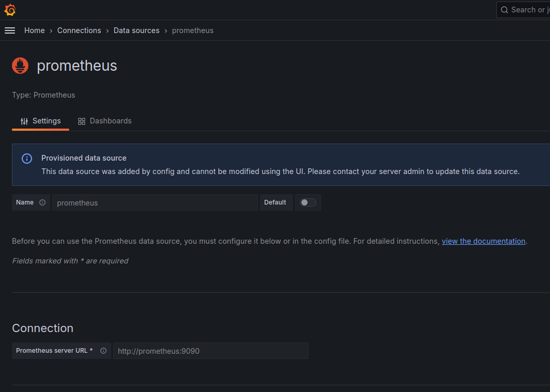The image size is (550, 392).
Task: Click the Name input field
Action: [x=155, y=202]
